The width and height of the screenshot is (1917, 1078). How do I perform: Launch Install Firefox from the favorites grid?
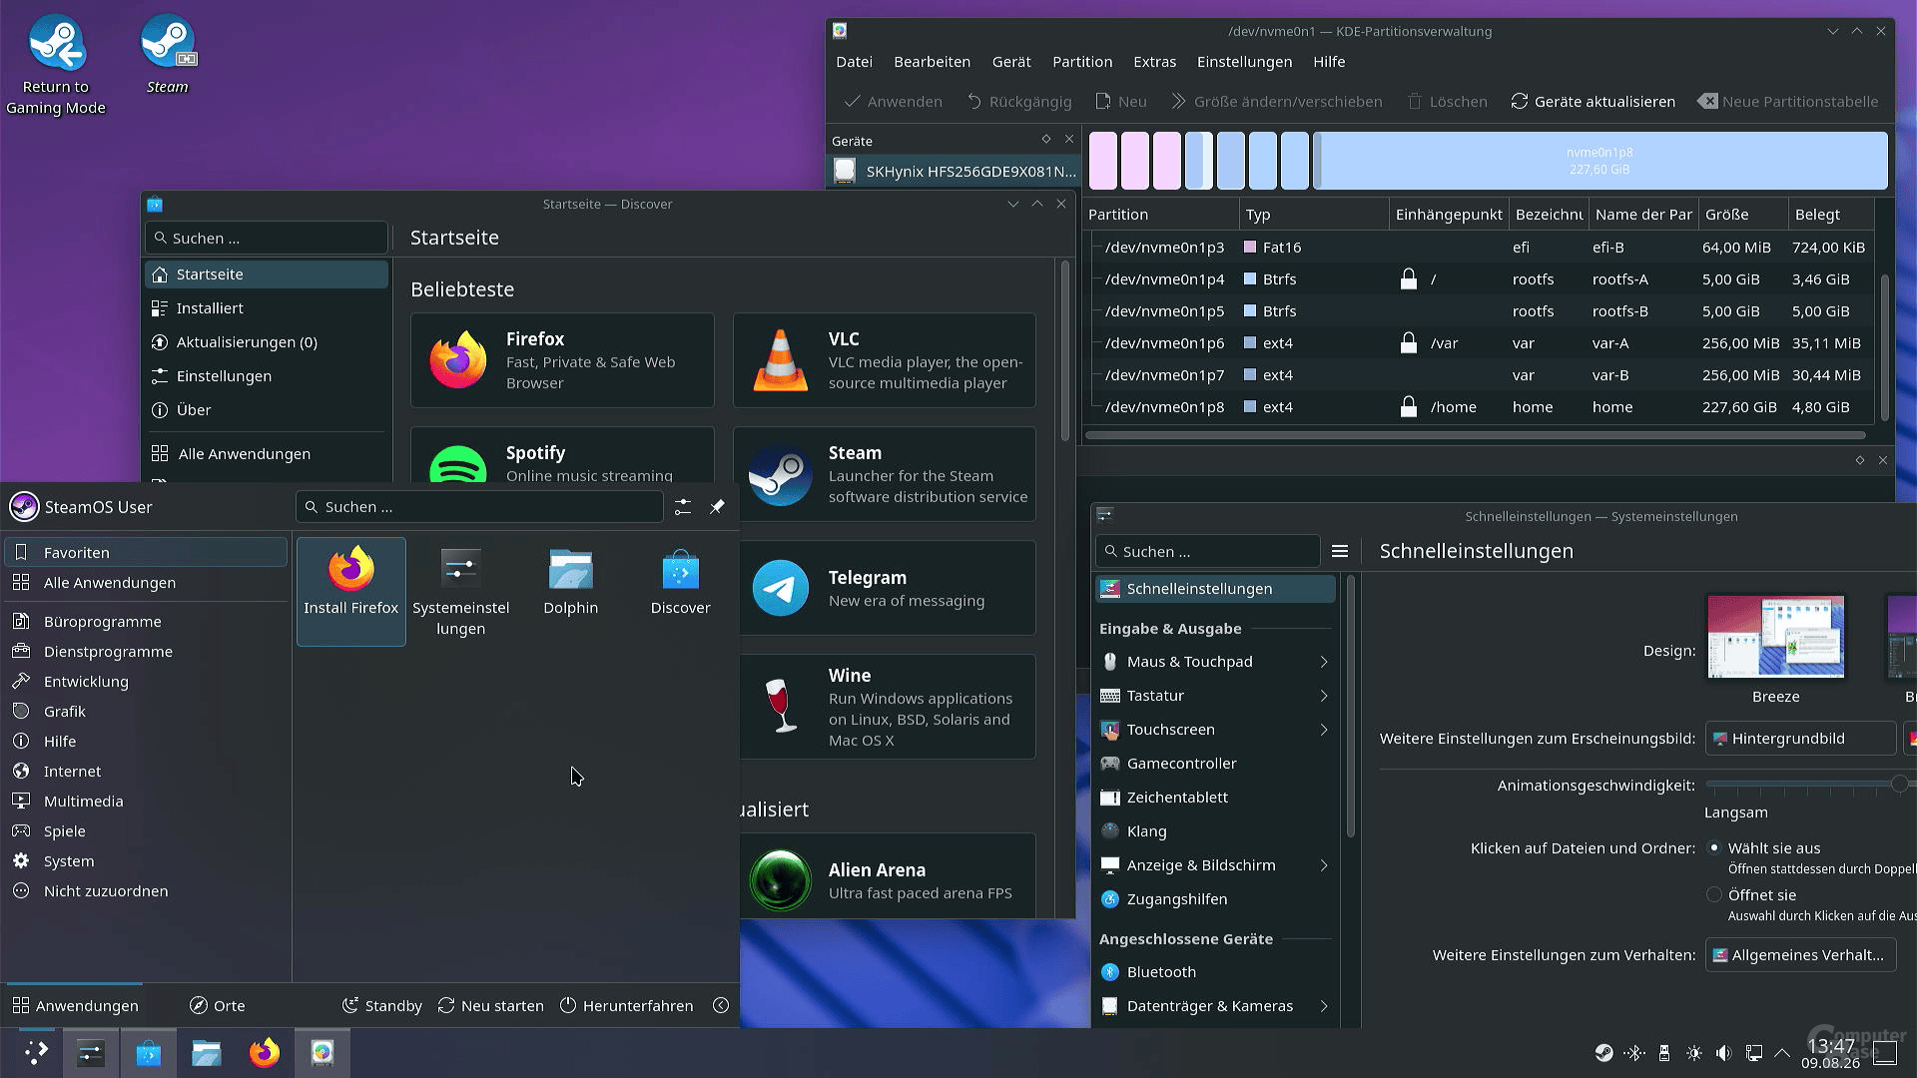pyautogui.click(x=351, y=591)
